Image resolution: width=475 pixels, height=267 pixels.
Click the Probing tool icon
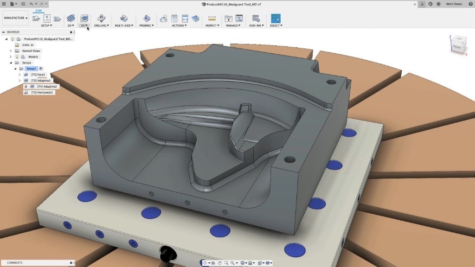point(146,19)
